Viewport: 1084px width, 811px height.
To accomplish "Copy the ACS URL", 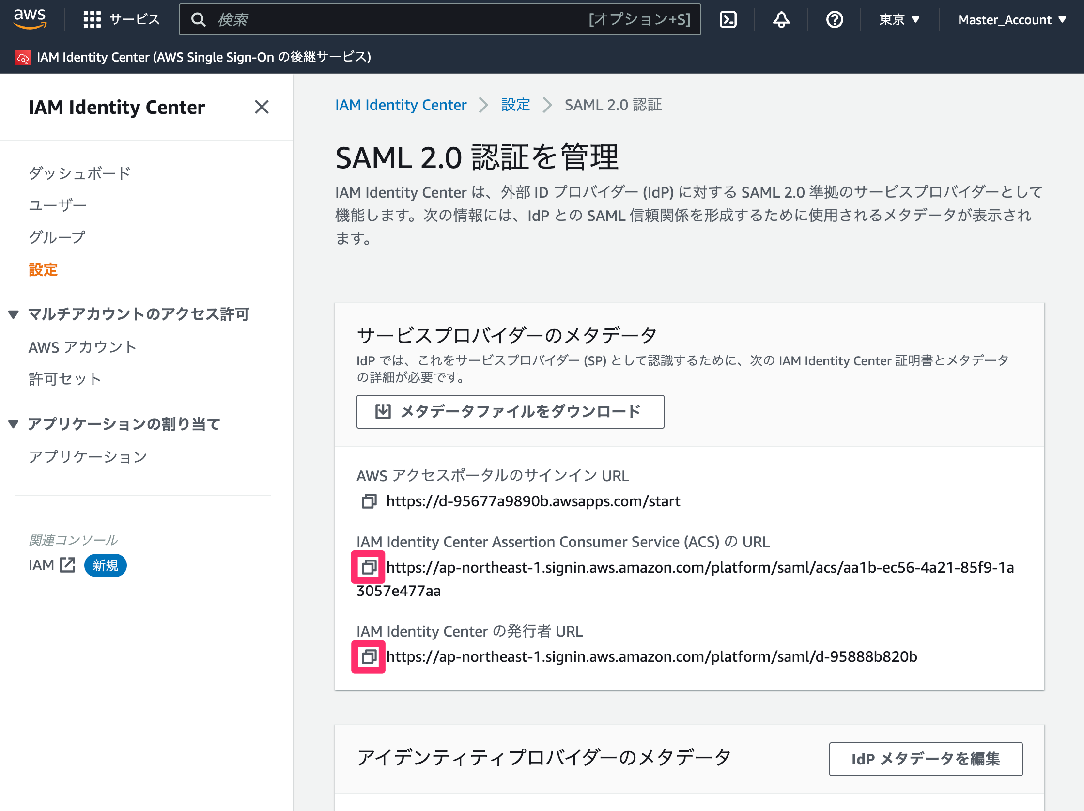I will tap(369, 567).
